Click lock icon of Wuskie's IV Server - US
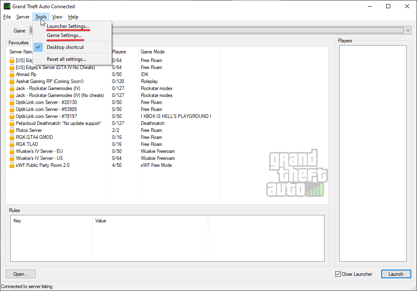 tap(12, 158)
